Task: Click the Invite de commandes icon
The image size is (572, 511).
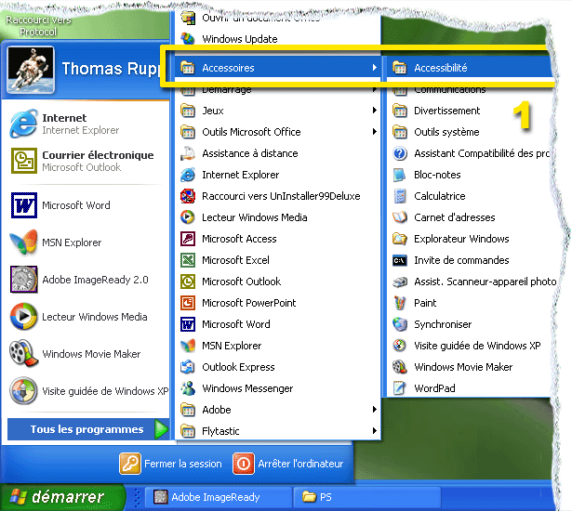Action: click(400, 260)
